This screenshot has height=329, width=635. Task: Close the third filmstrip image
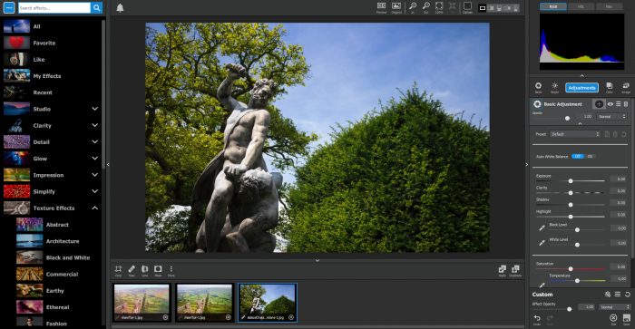click(291, 317)
